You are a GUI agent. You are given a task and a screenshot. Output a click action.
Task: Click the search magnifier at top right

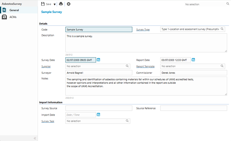[228, 4]
